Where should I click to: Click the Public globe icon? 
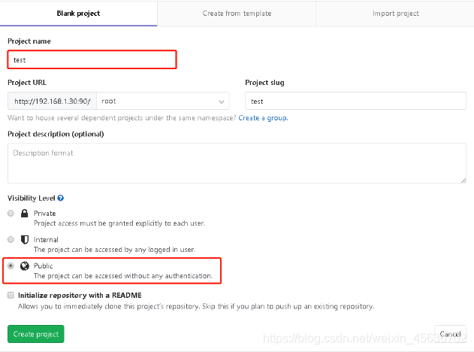25,266
